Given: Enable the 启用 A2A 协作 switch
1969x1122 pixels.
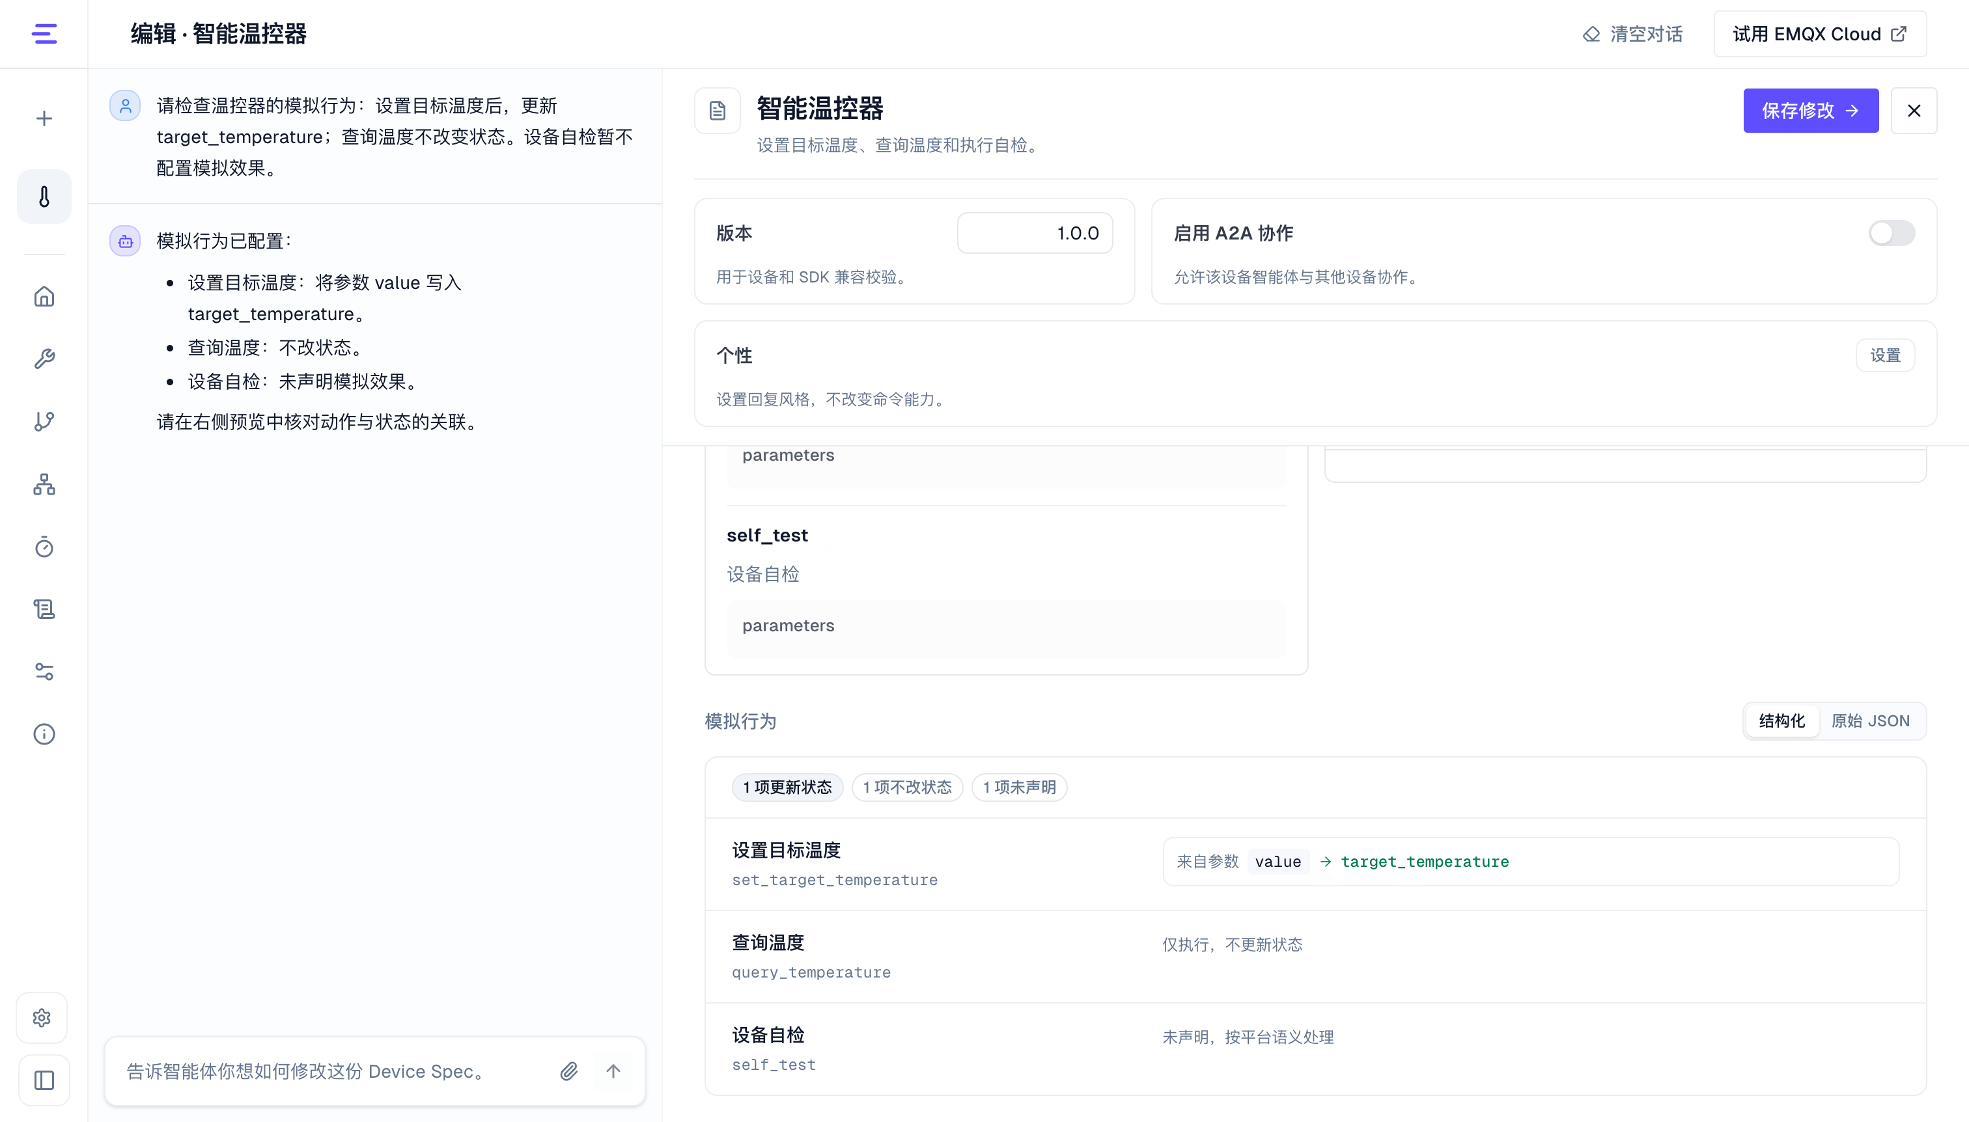Looking at the screenshot, I should [x=1891, y=233].
